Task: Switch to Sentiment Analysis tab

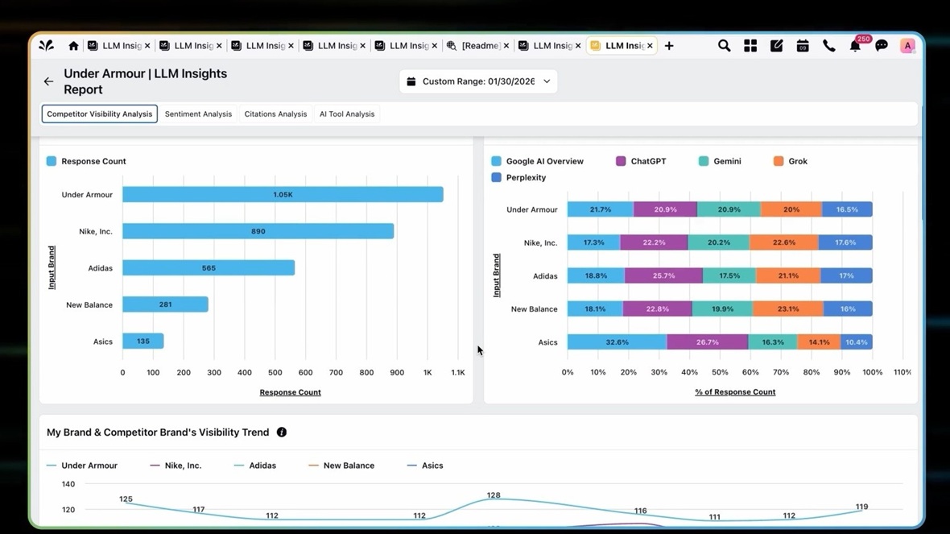Action: 198,114
